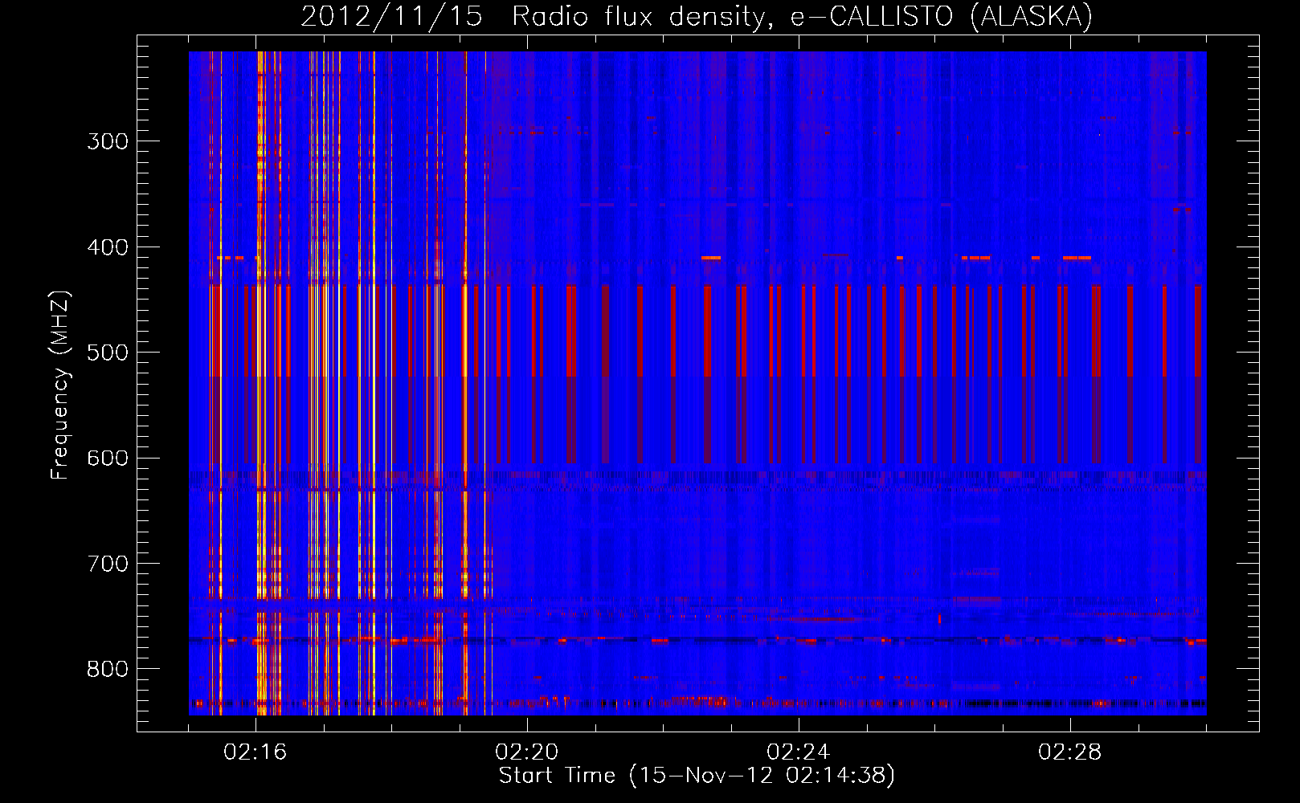Click the "Frequency (MHZ)" axis label

tap(60, 385)
